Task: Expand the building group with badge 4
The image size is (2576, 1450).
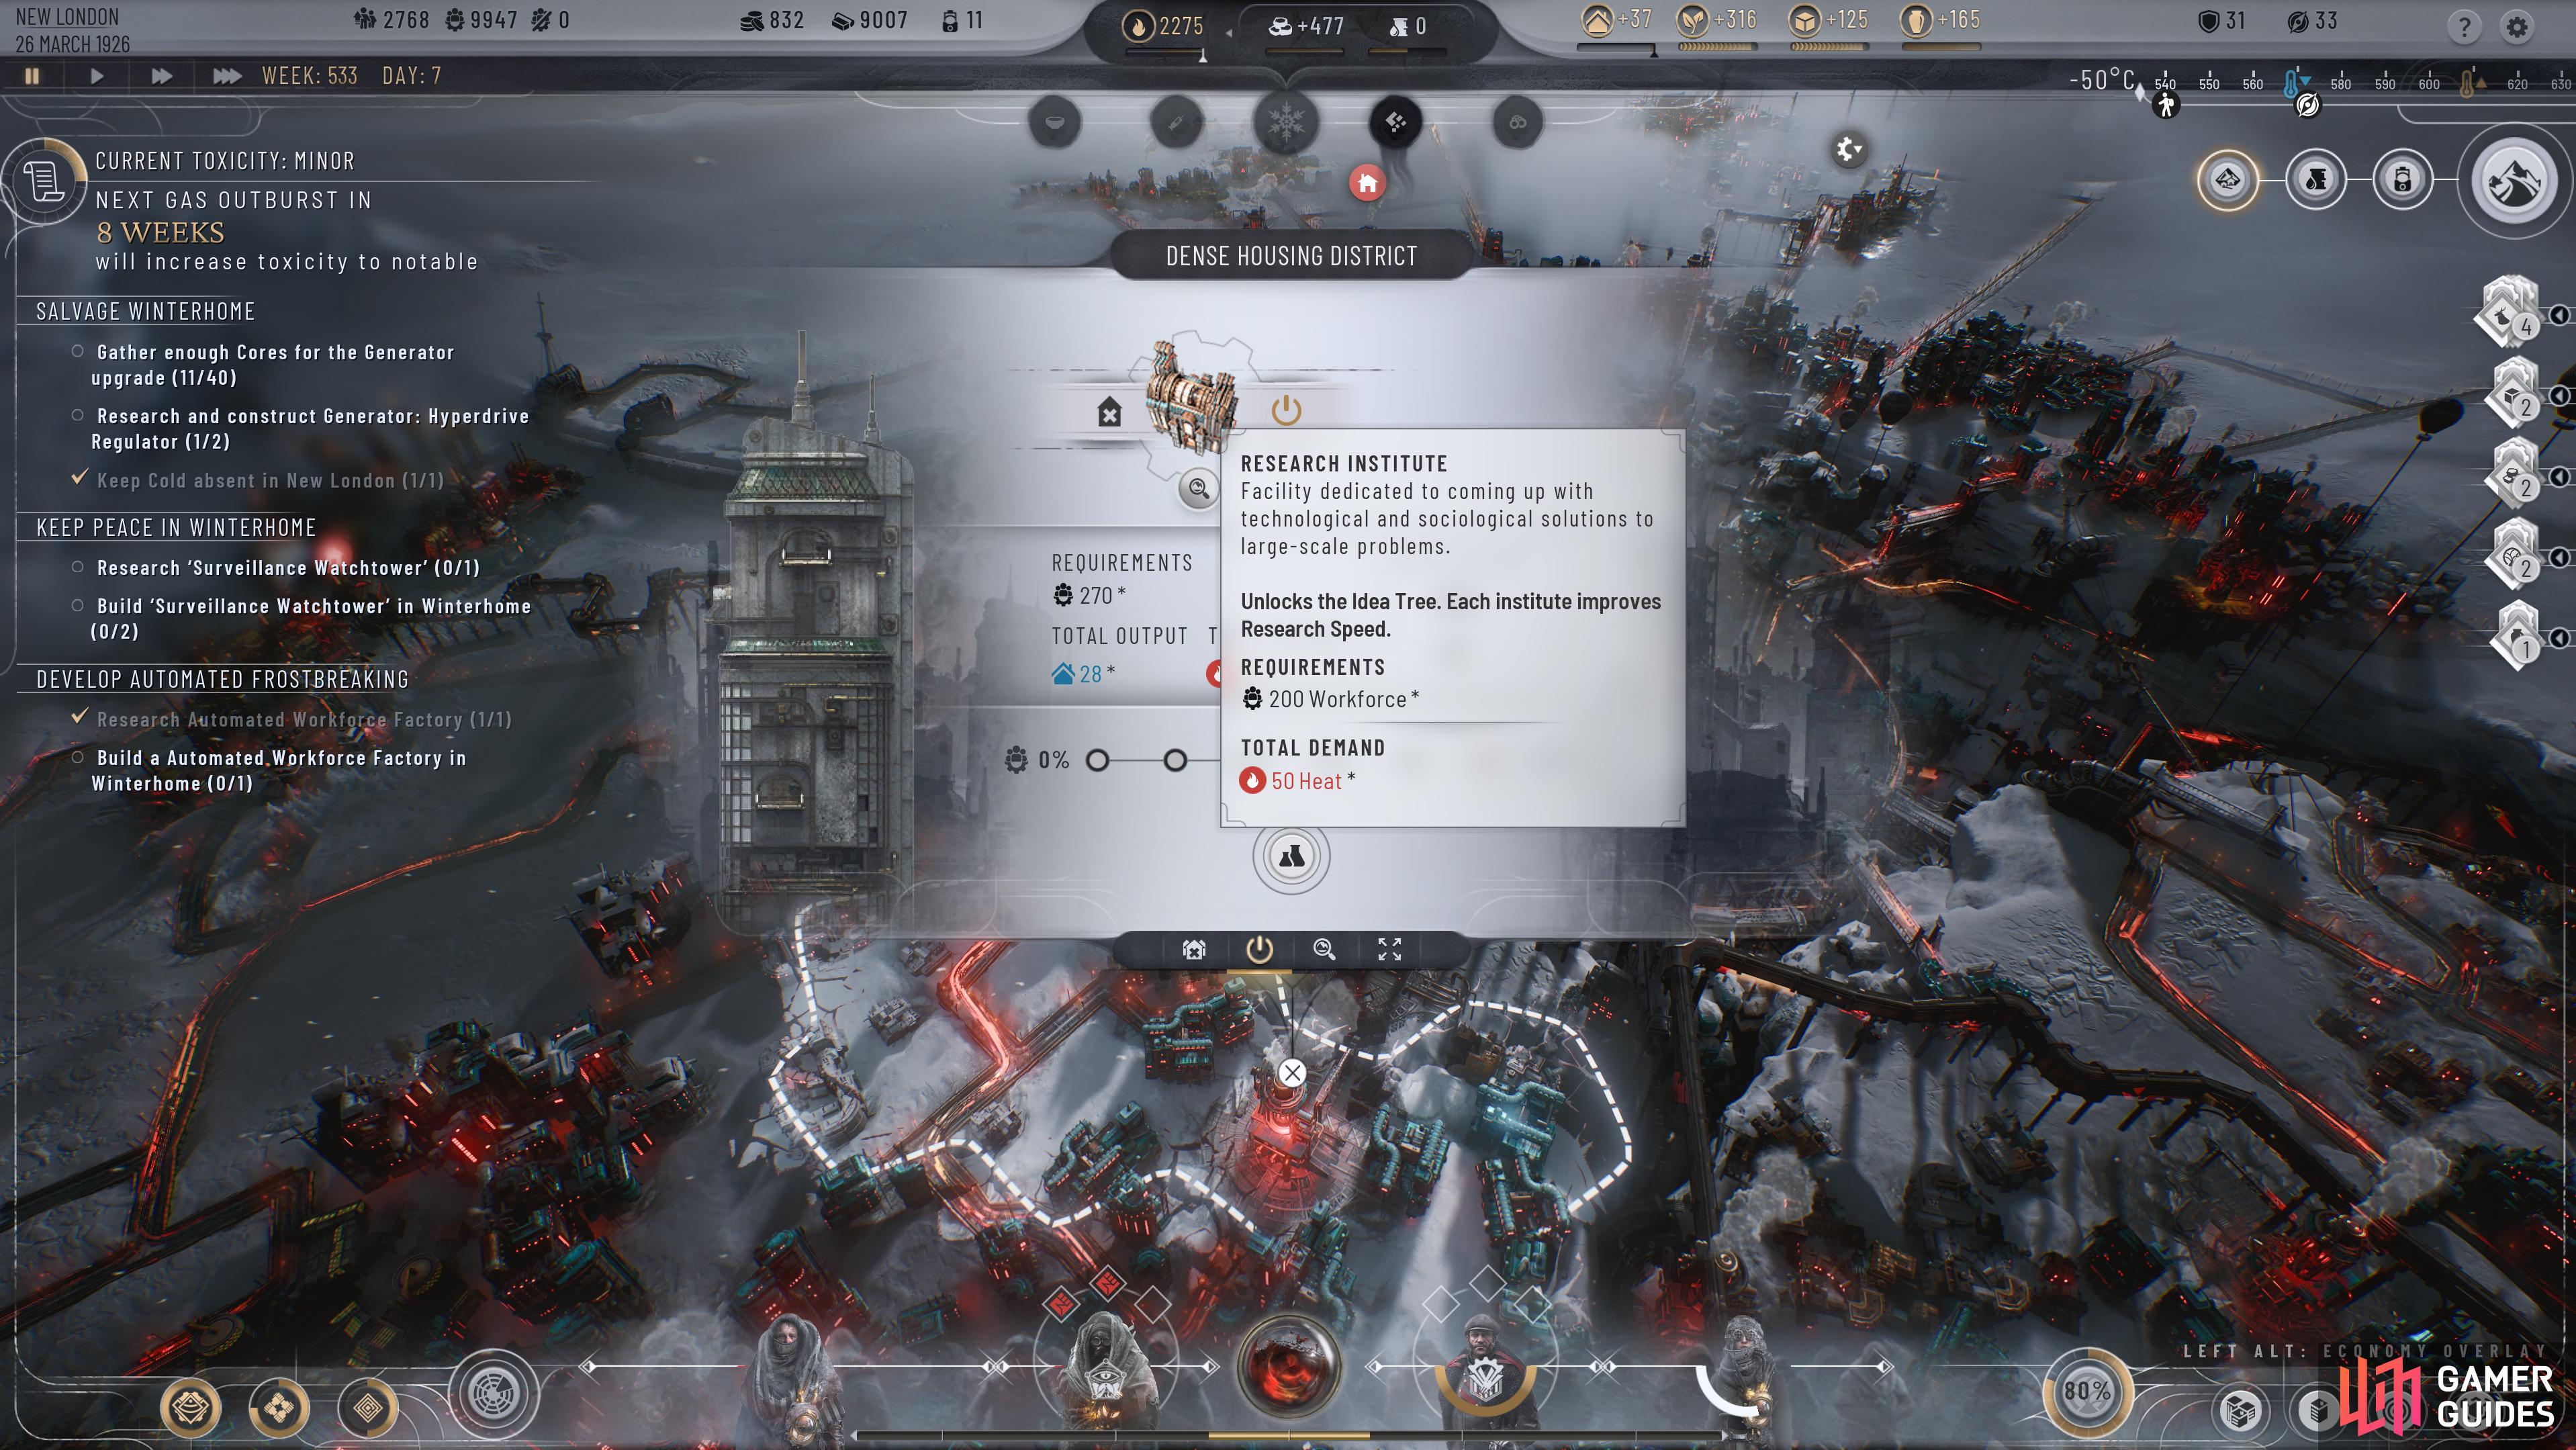Action: click(x=2559, y=316)
